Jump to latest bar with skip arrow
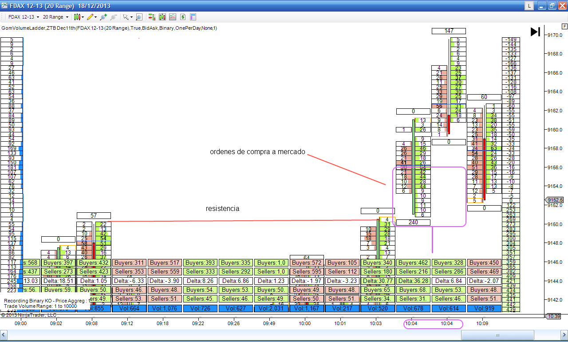 535,32
